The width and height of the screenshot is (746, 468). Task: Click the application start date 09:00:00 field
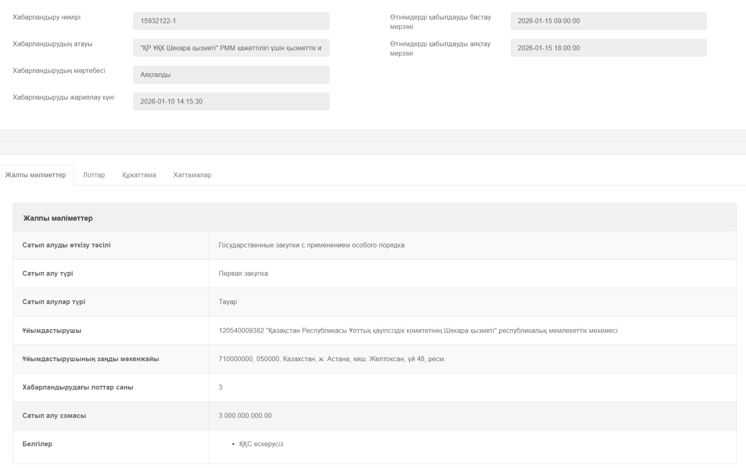pos(608,21)
